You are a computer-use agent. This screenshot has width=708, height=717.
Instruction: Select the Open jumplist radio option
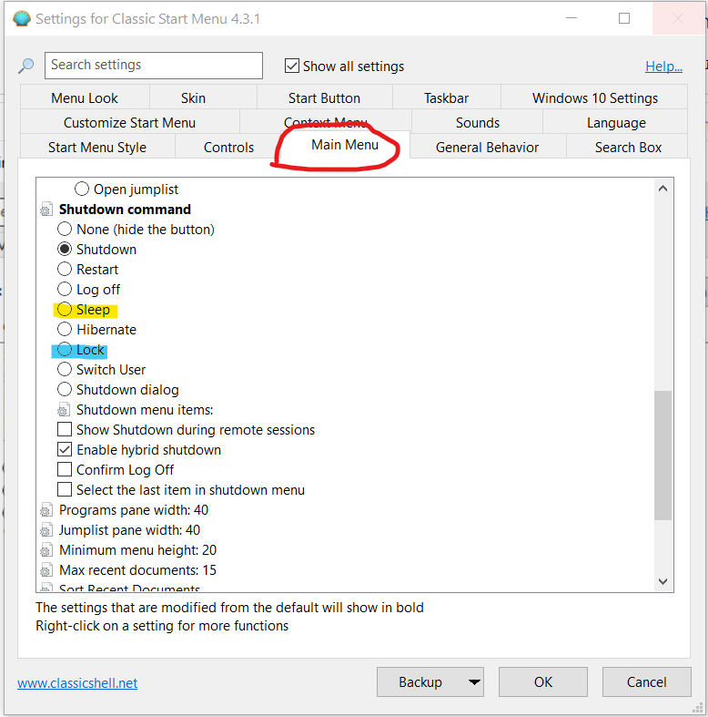click(82, 189)
